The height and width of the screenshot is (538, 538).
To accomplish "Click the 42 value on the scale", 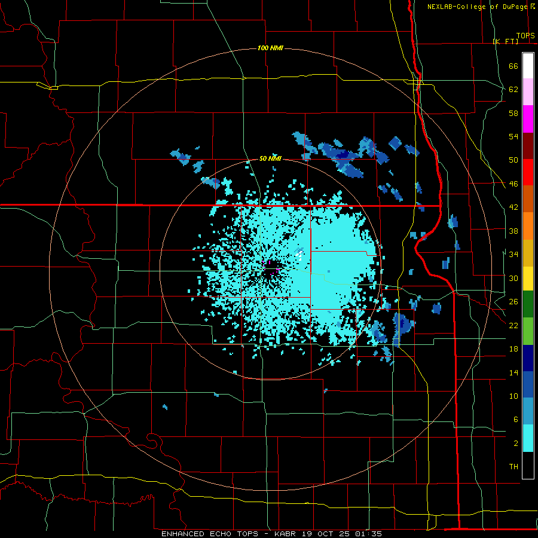I will pyautogui.click(x=513, y=207).
